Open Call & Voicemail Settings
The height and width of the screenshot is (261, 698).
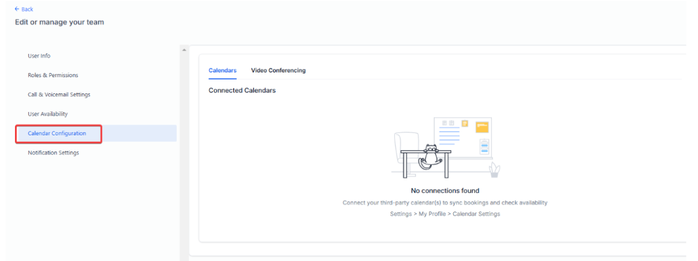[x=59, y=95]
